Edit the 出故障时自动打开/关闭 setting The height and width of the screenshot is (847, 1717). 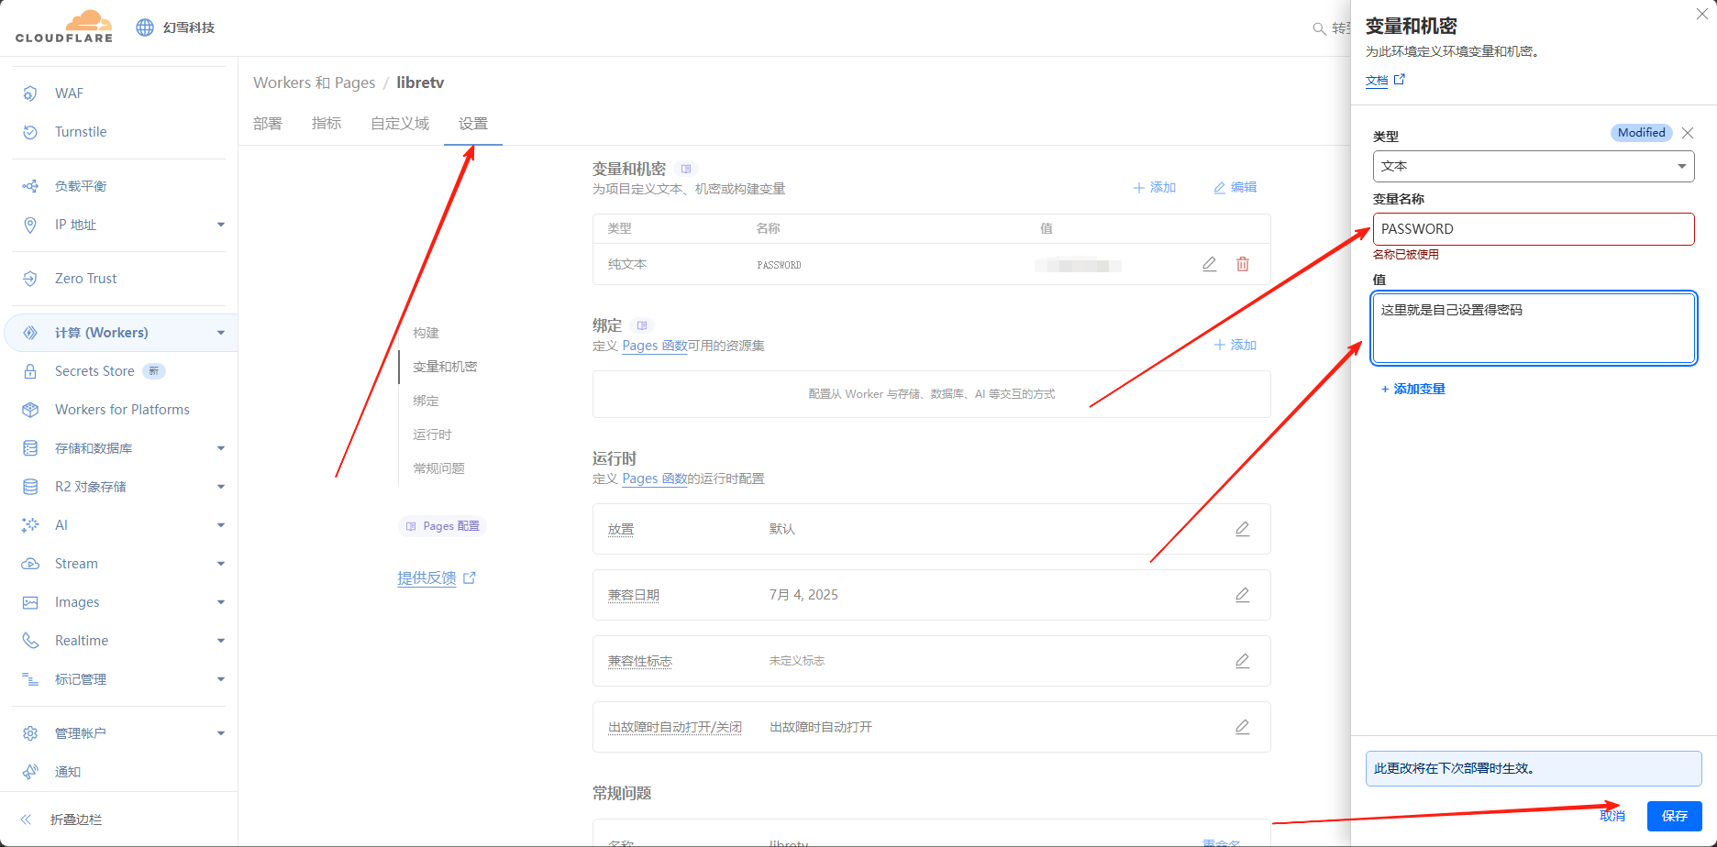(1243, 727)
